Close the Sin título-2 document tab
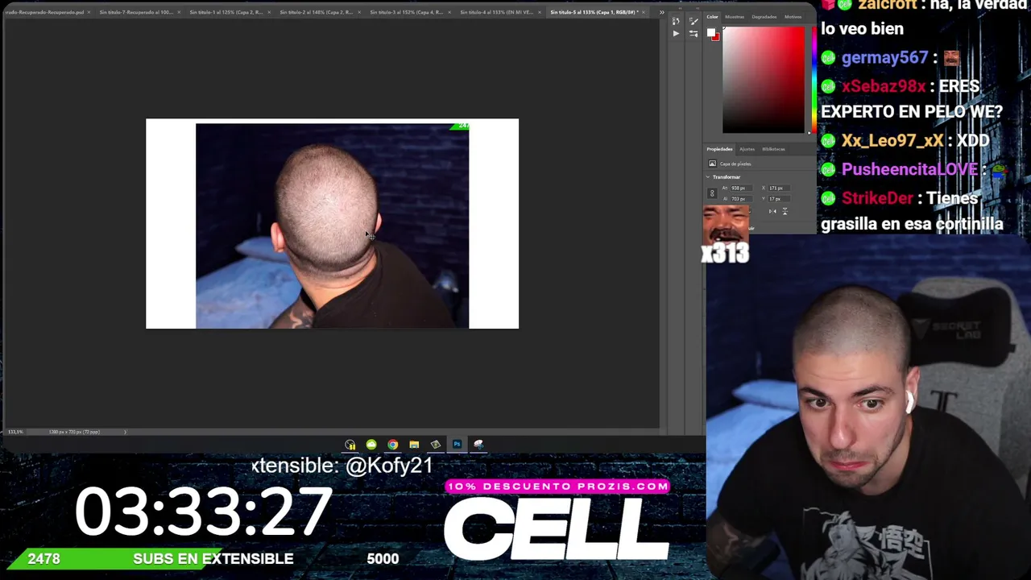 pyautogui.click(x=359, y=12)
